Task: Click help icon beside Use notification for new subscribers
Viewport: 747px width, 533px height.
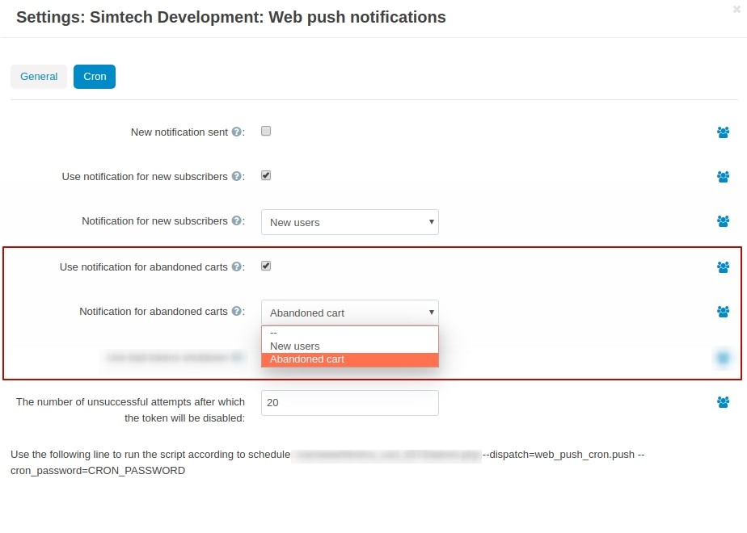Action: tap(236, 176)
